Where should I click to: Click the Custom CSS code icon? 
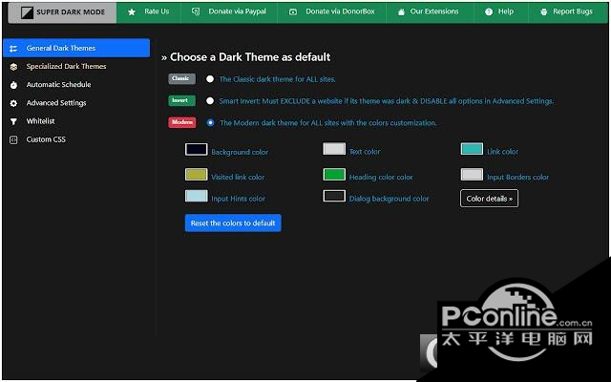point(13,140)
